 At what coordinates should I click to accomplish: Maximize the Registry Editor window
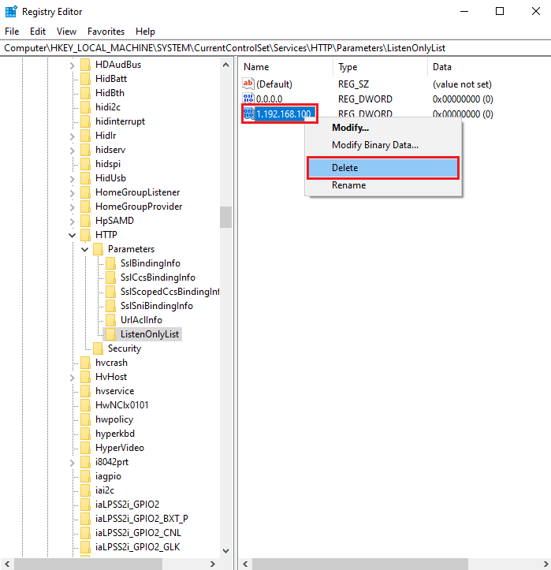[x=500, y=11]
